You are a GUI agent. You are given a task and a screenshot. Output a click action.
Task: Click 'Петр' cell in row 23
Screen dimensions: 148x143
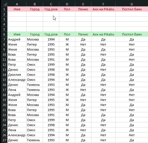(x=17, y=120)
